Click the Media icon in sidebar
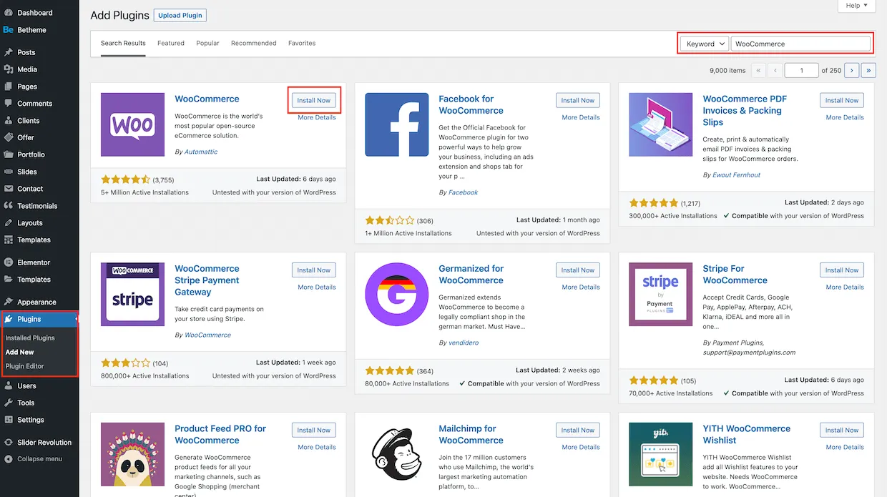887x497 pixels. pos(9,69)
